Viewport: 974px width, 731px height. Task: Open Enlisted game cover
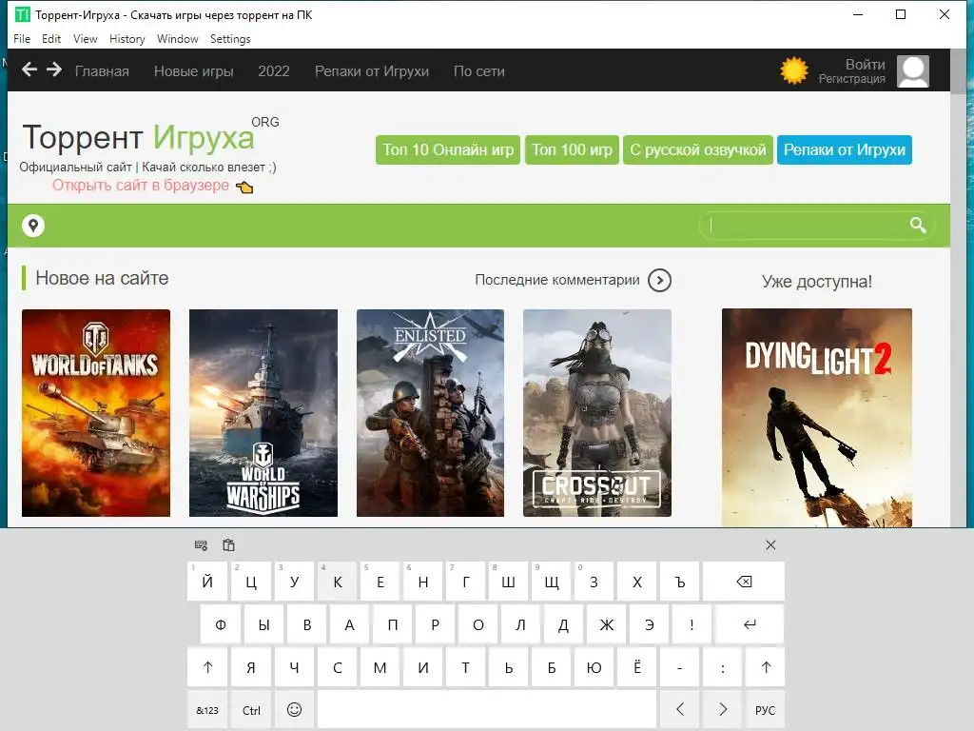pos(431,413)
